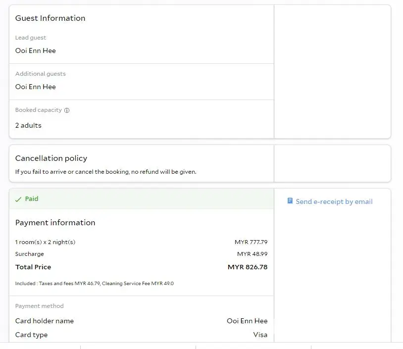403x349 pixels.
Task: Click the blue e-receipt document icon
Action: coord(290,201)
